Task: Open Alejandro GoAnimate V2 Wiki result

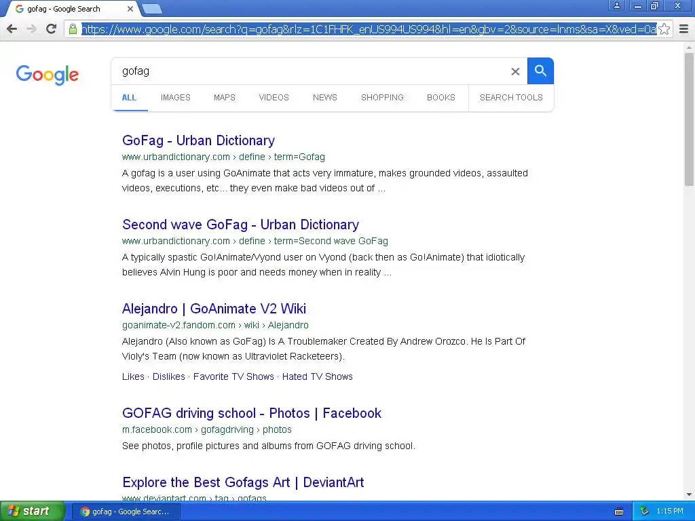Action: click(214, 309)
